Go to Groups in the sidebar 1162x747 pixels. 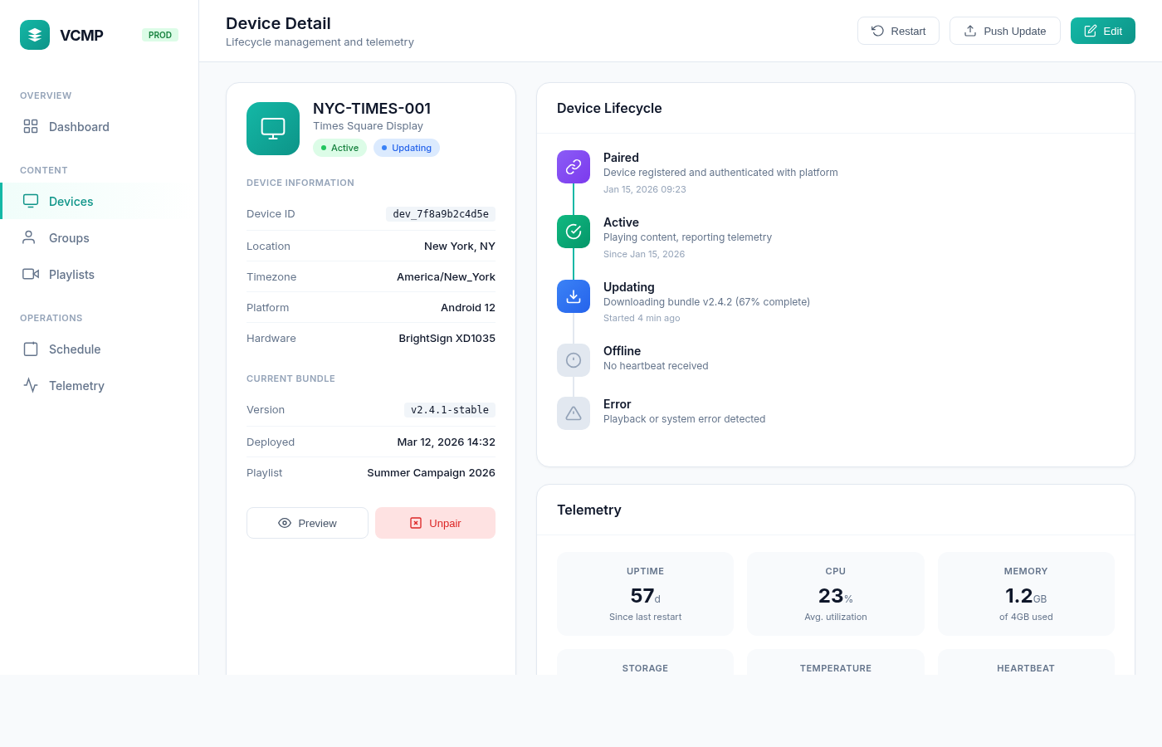click(x=69, y=238)
